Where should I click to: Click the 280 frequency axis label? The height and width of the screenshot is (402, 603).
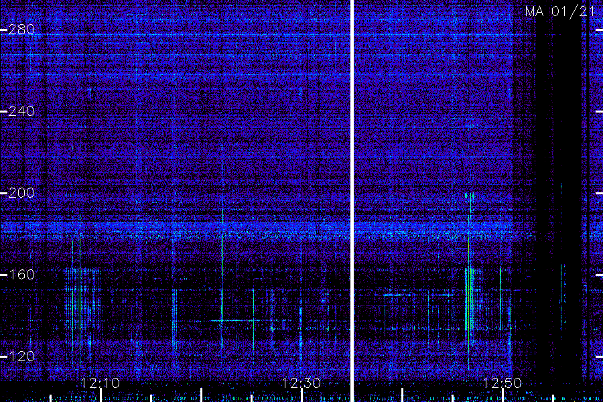21,29
